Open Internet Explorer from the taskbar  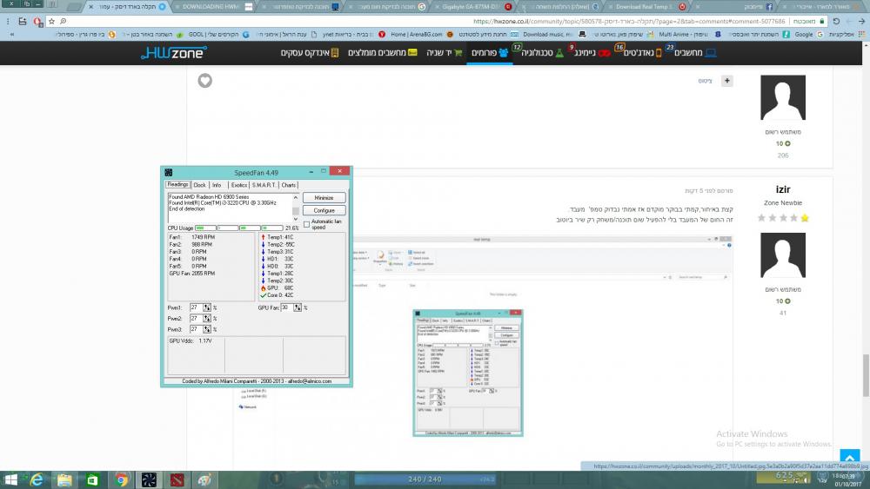coord(37,479)
